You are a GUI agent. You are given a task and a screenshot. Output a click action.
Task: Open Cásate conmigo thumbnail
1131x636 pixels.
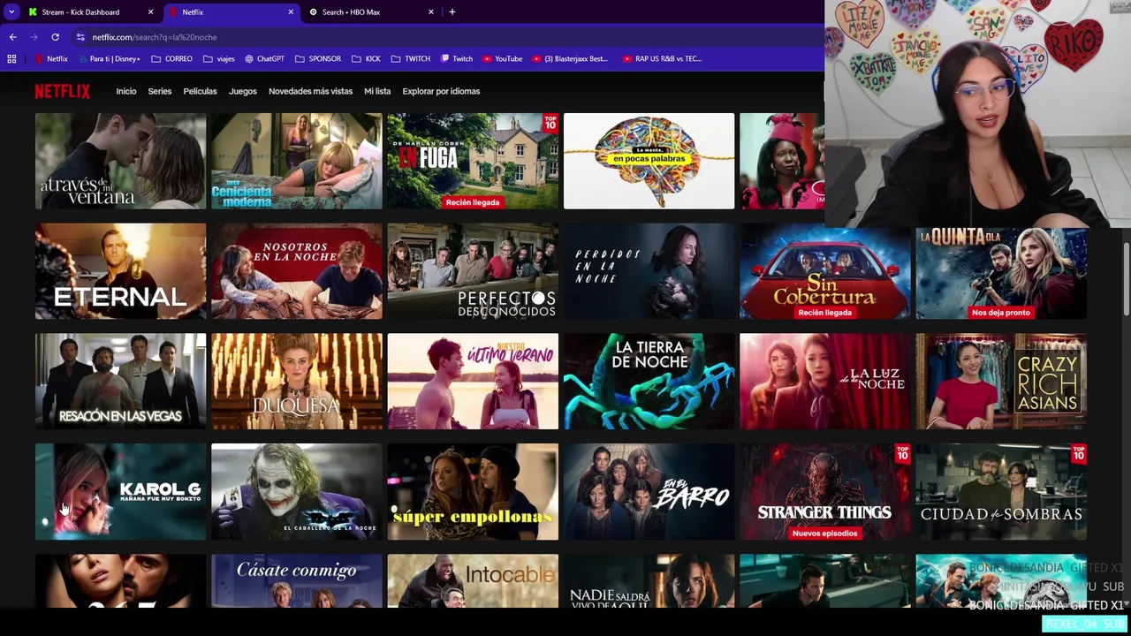[x=297, y=581]
